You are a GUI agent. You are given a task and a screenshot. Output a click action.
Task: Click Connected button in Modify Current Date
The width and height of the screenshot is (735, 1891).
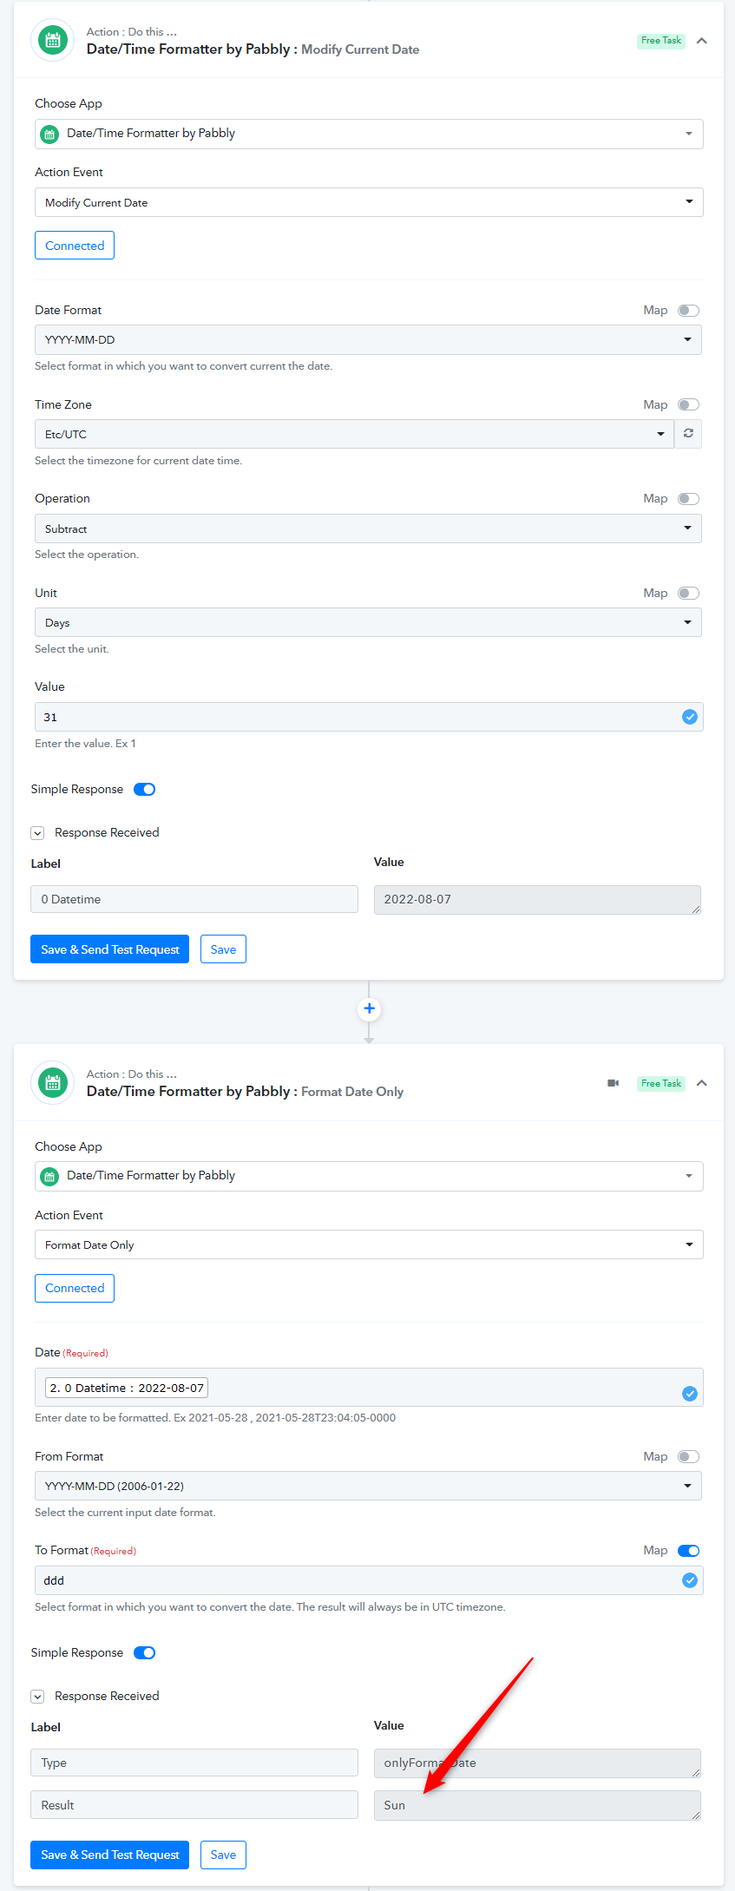(x=75, y=246)
